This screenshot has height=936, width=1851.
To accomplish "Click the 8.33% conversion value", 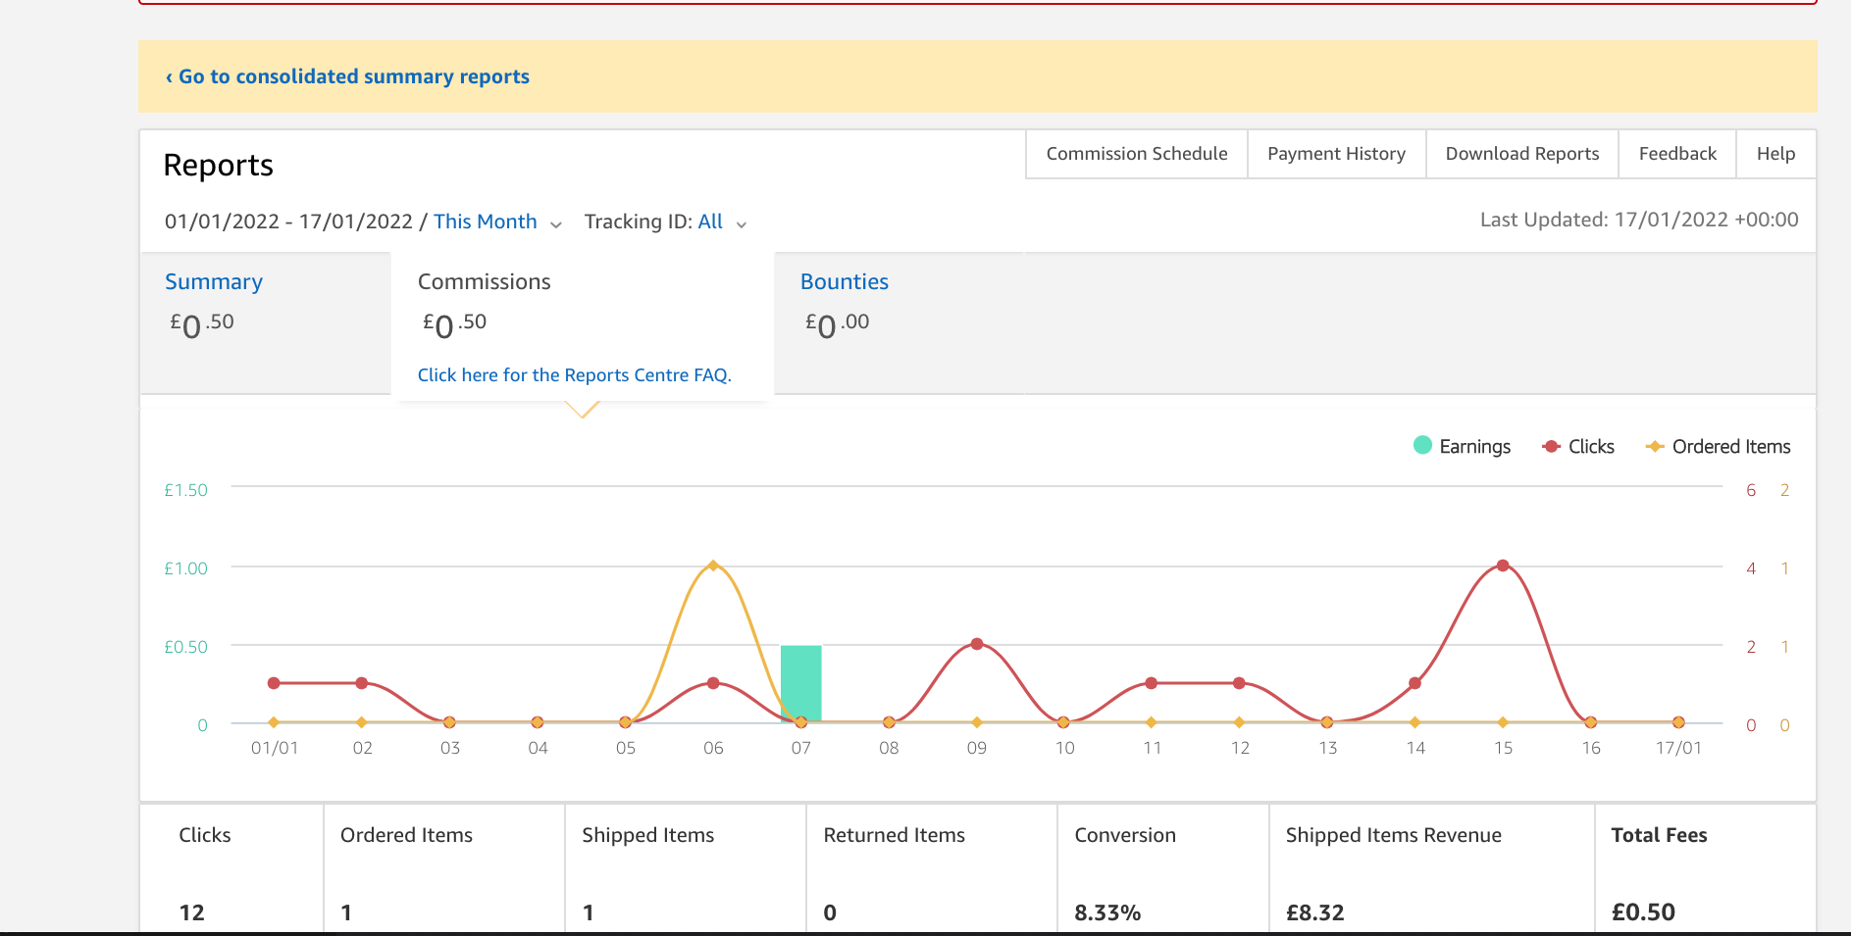I will pos(1107,912).
